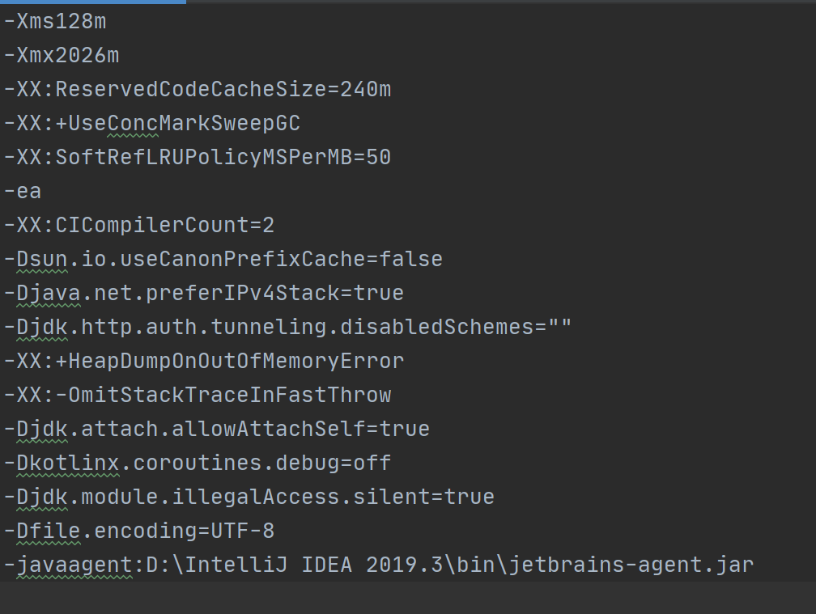Click the -Xmx2026m heap setting line
The width and height of the screenshot is (816, 614).
click(x=62, y=56)
